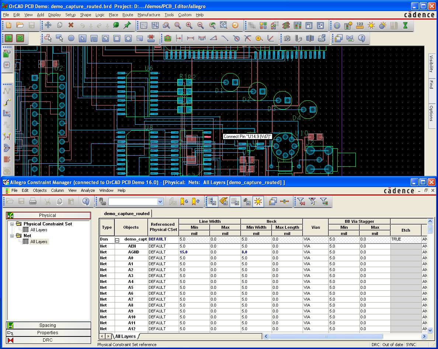This screenshot has height=349, width=438.
Task: Select All Layers under Net
Action: point(39,241)
